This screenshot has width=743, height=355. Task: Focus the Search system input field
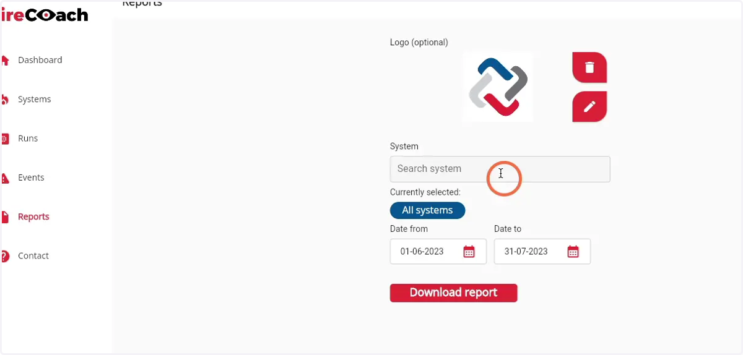tap(500, 169)
